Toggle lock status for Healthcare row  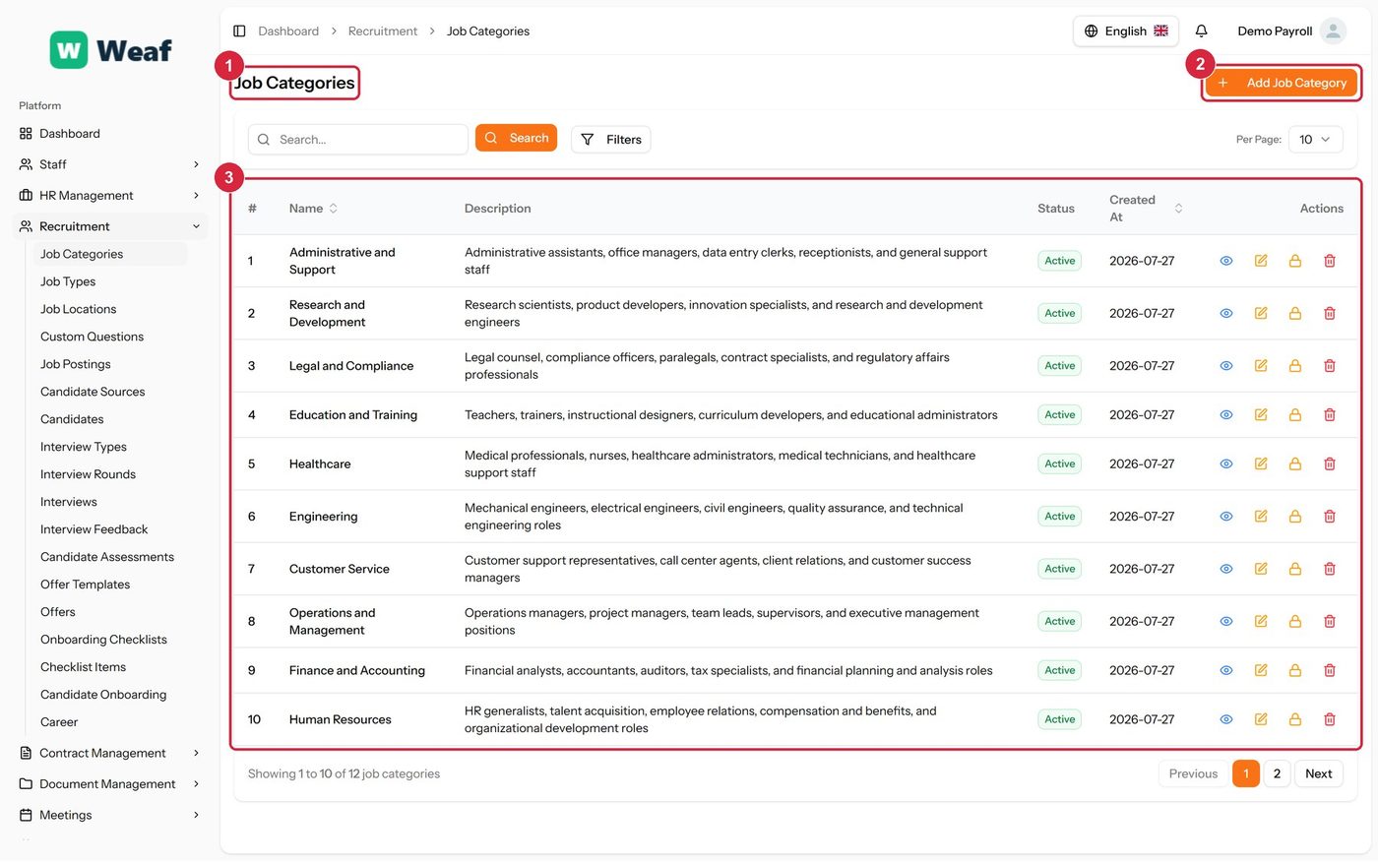pyautogui.click(x=1295, y=464)
